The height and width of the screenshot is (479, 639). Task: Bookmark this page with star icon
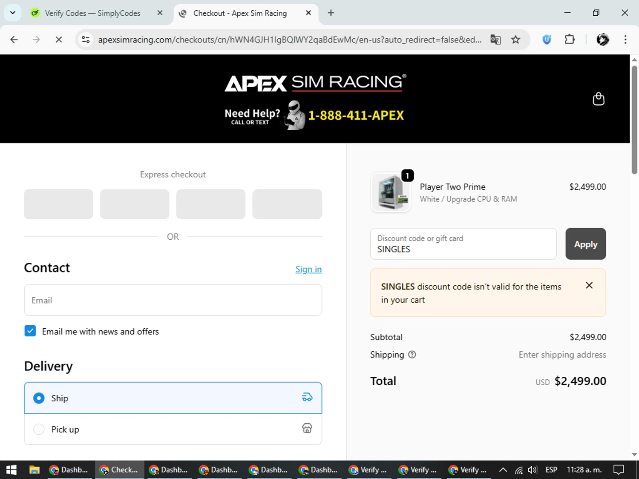tap(516, 40)
